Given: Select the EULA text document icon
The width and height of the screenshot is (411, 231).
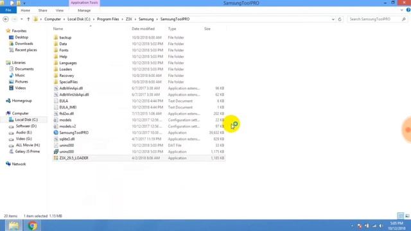Looking at the screenshot, I should click(56, 101).
